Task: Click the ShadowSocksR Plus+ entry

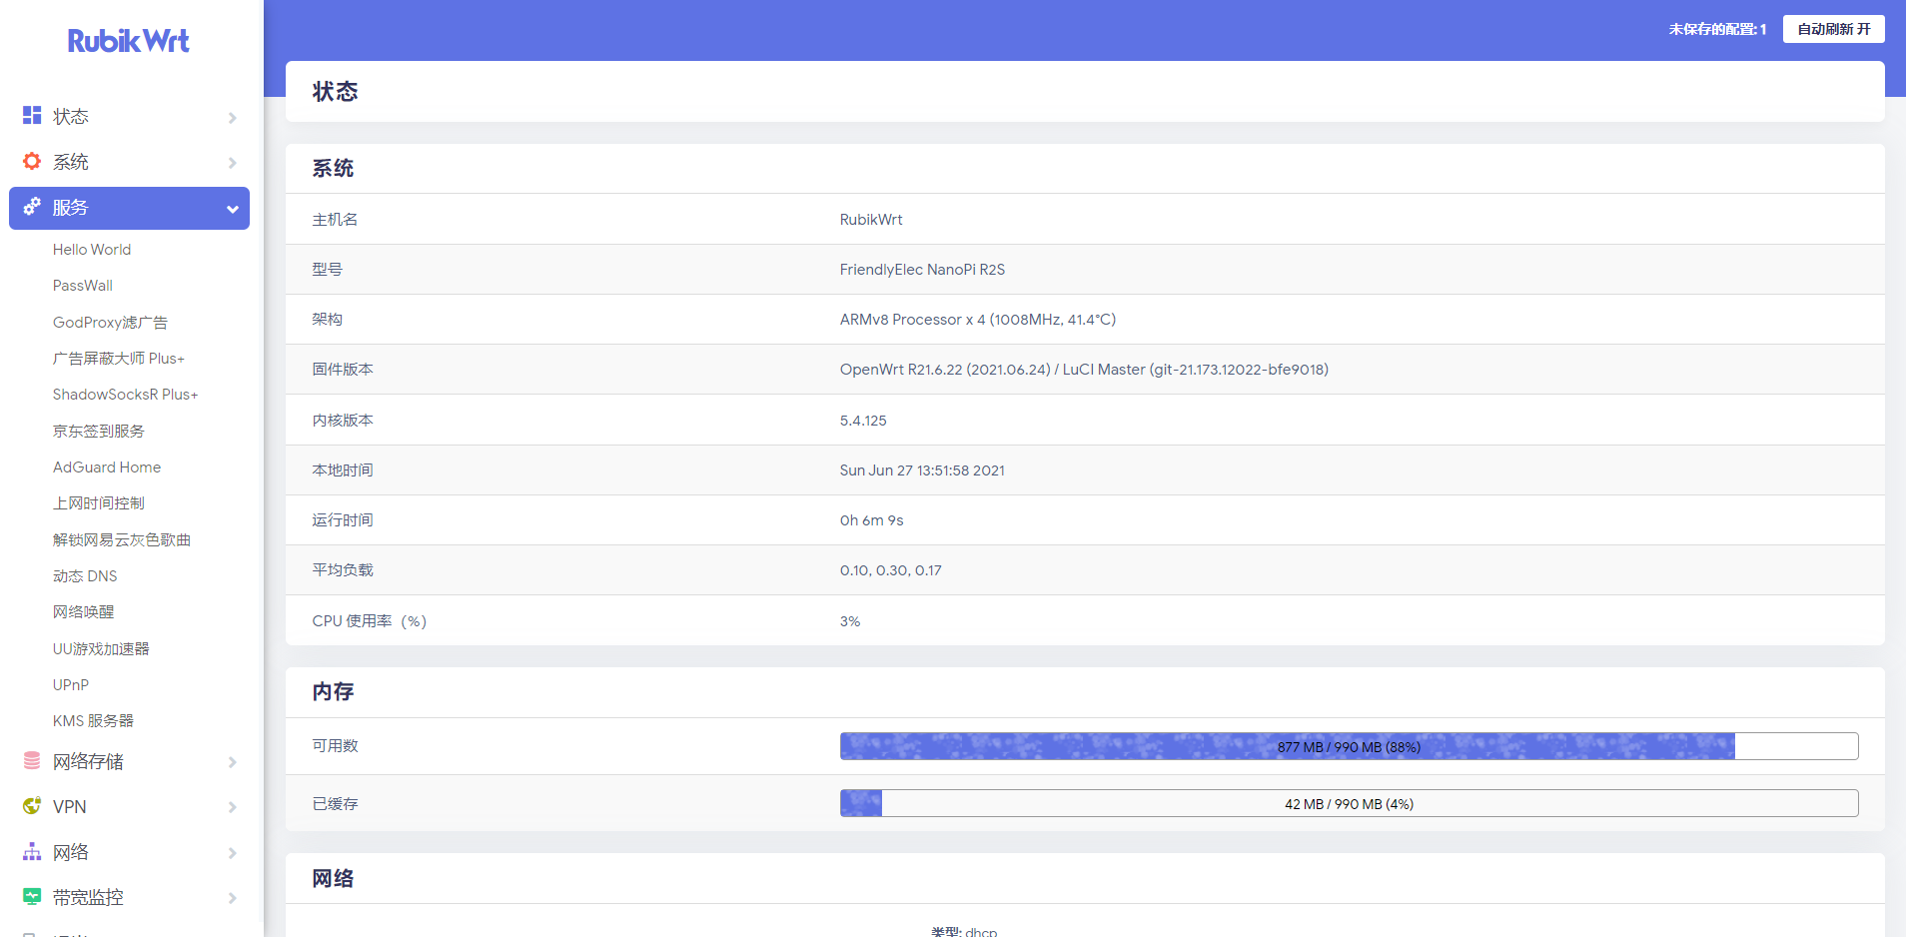Action: [125, 394]
